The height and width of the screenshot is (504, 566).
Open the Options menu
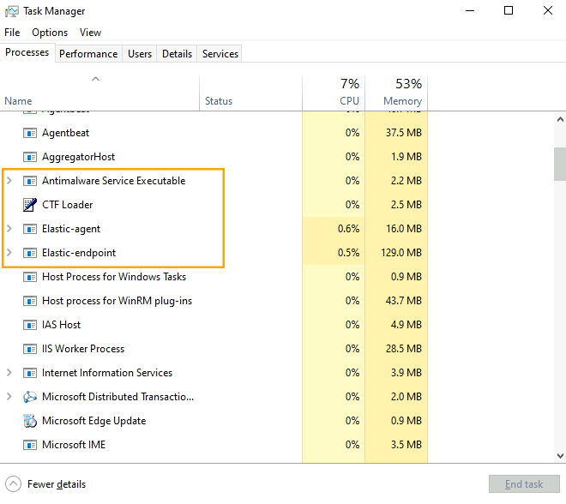50,33
